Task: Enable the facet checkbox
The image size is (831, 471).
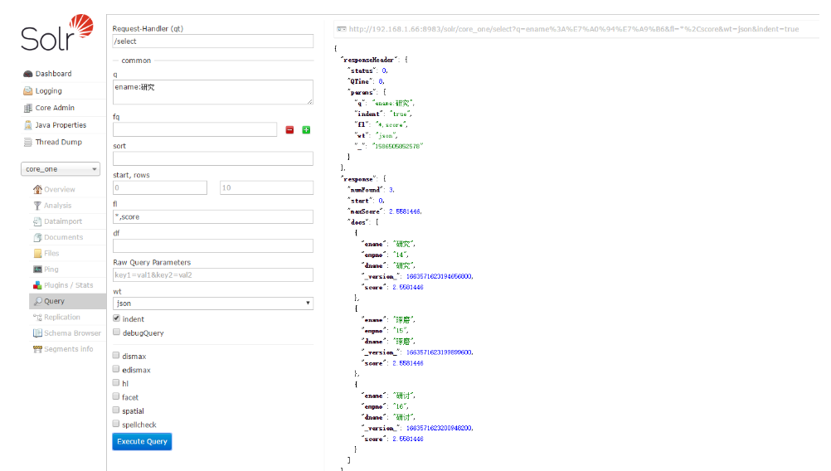Action: 116,396
